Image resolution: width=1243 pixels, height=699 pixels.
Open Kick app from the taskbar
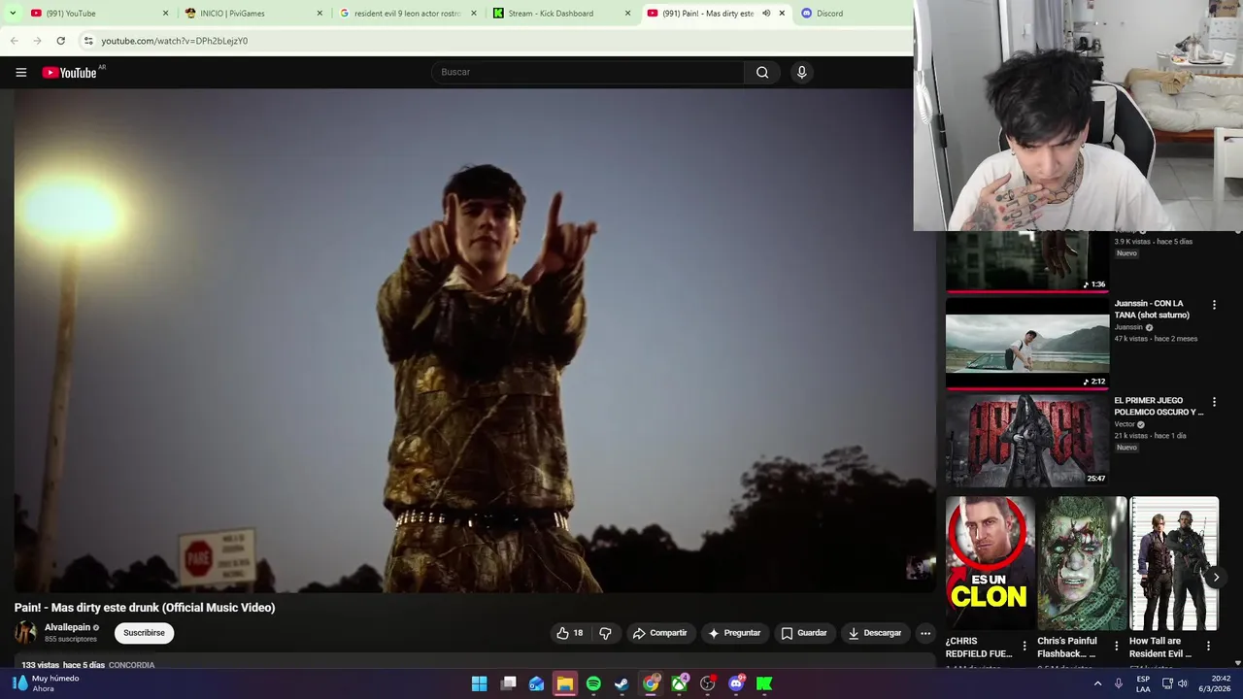[764, 683]
